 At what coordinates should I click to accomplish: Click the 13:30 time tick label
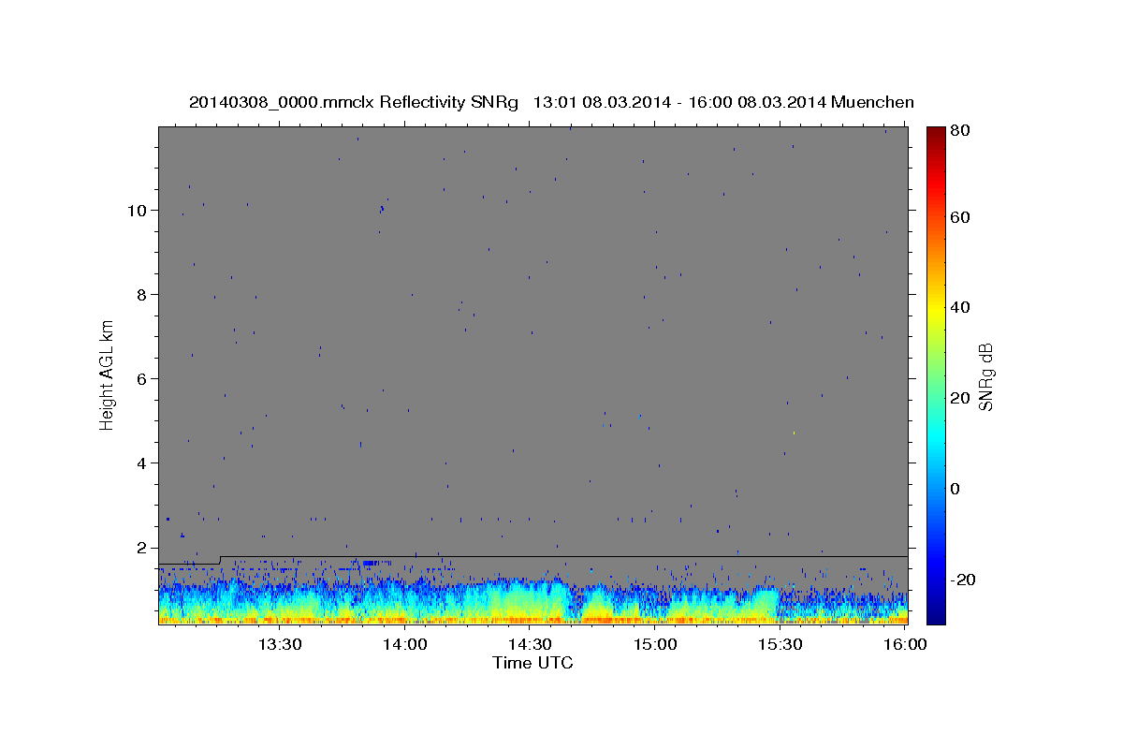point(280,644)
